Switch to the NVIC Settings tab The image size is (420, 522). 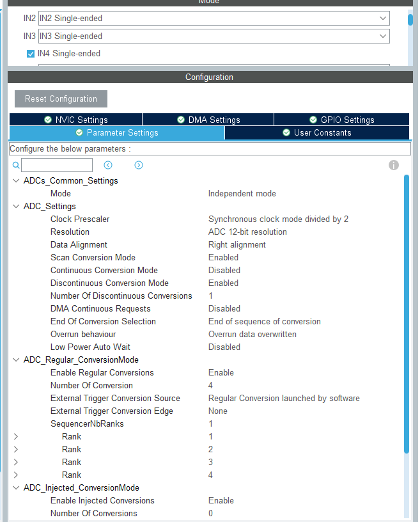coord(76,120)
